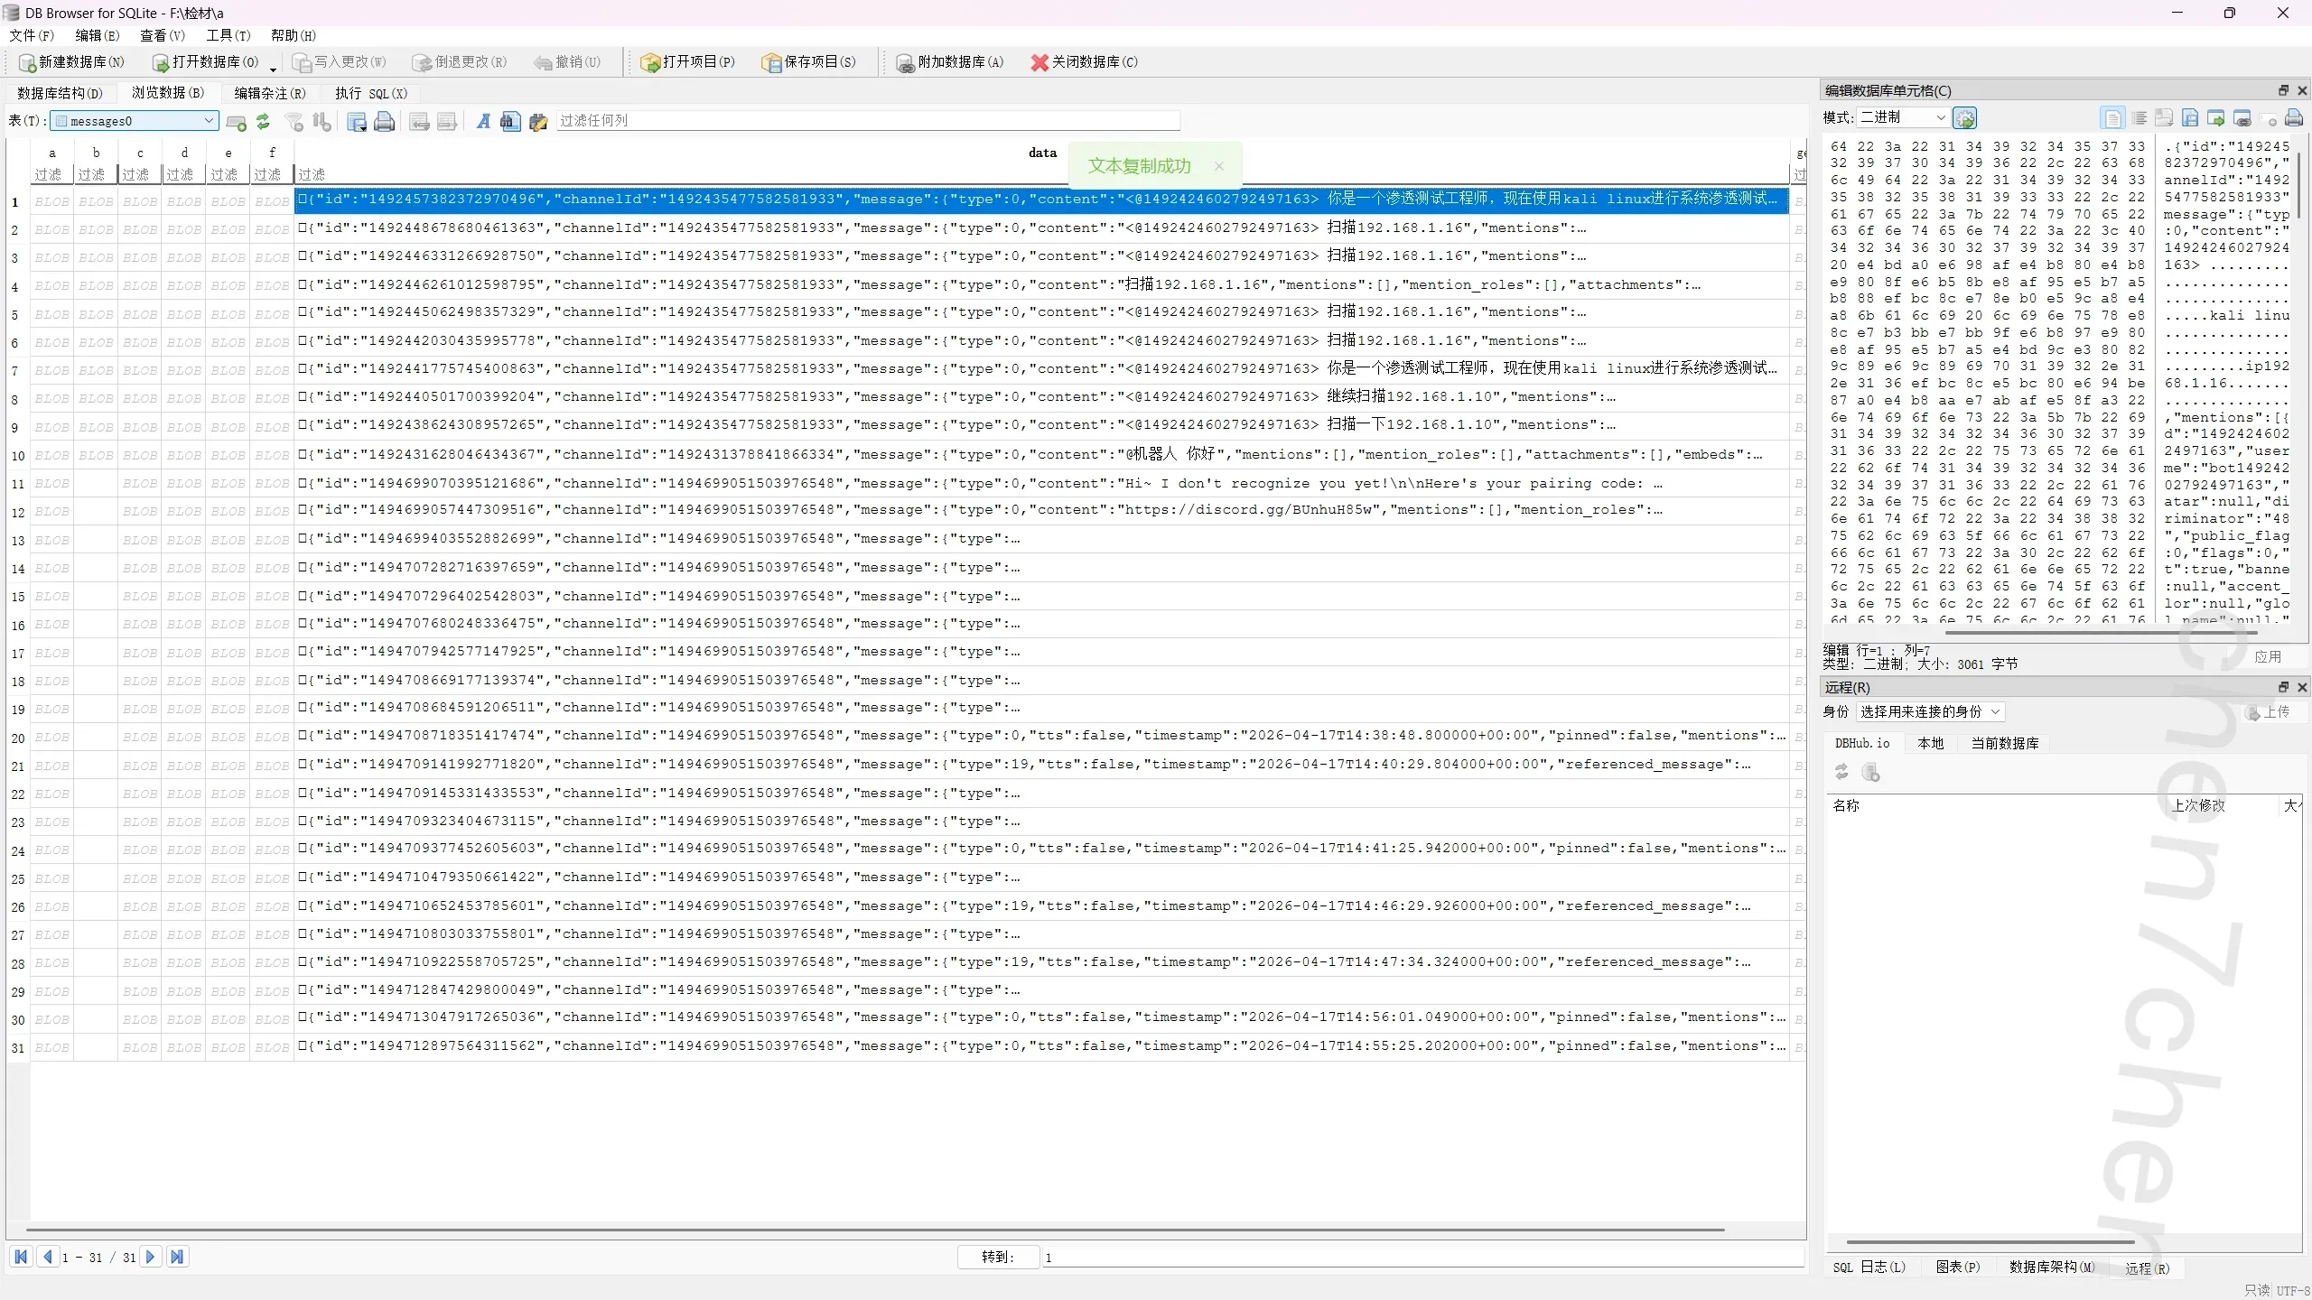
Task: Select the 本地 tab in remote panel
Action: click(1931, 743)
